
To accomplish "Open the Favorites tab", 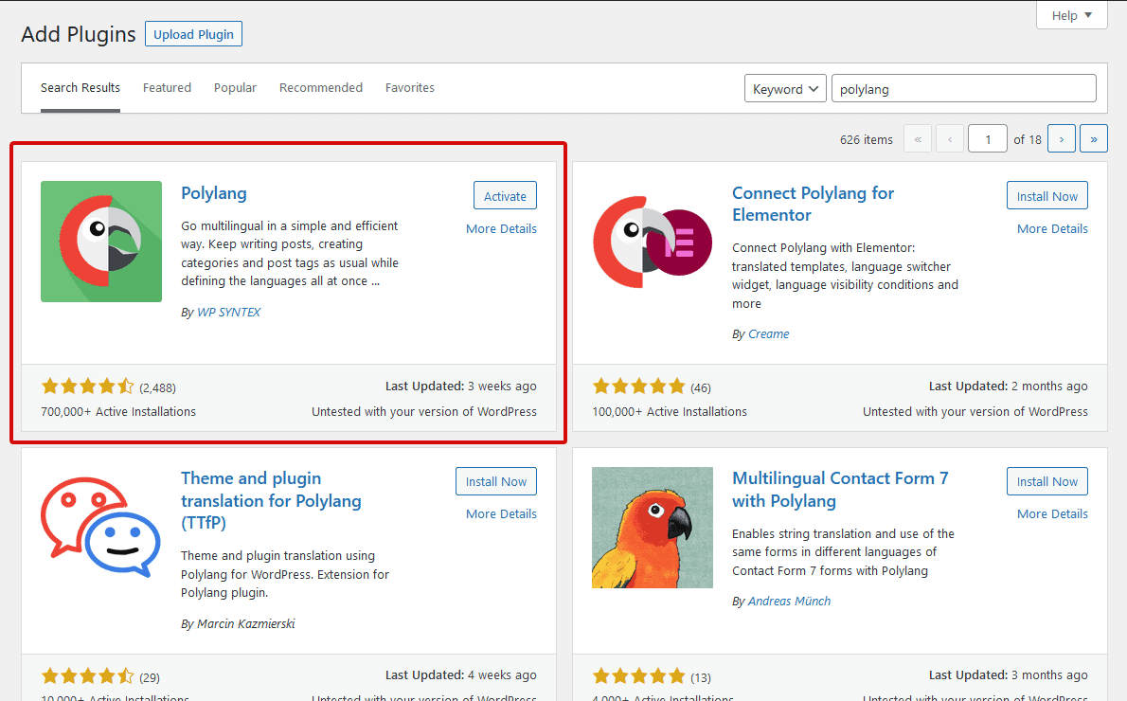I will tap(410, 88).
